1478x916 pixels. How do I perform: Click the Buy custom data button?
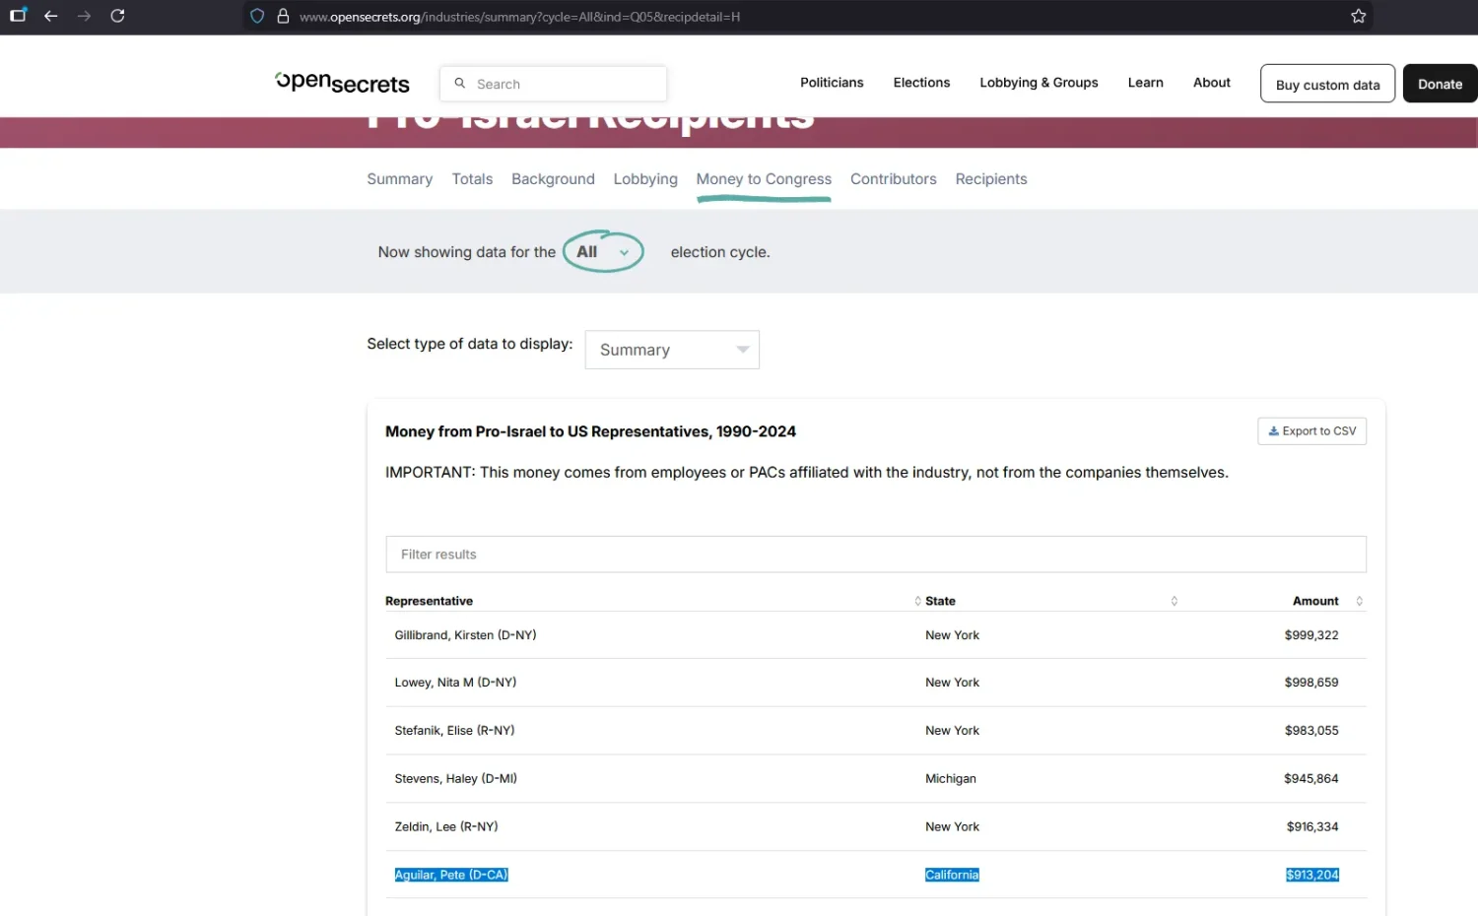pyautogui.click(x=1327, y=84)
